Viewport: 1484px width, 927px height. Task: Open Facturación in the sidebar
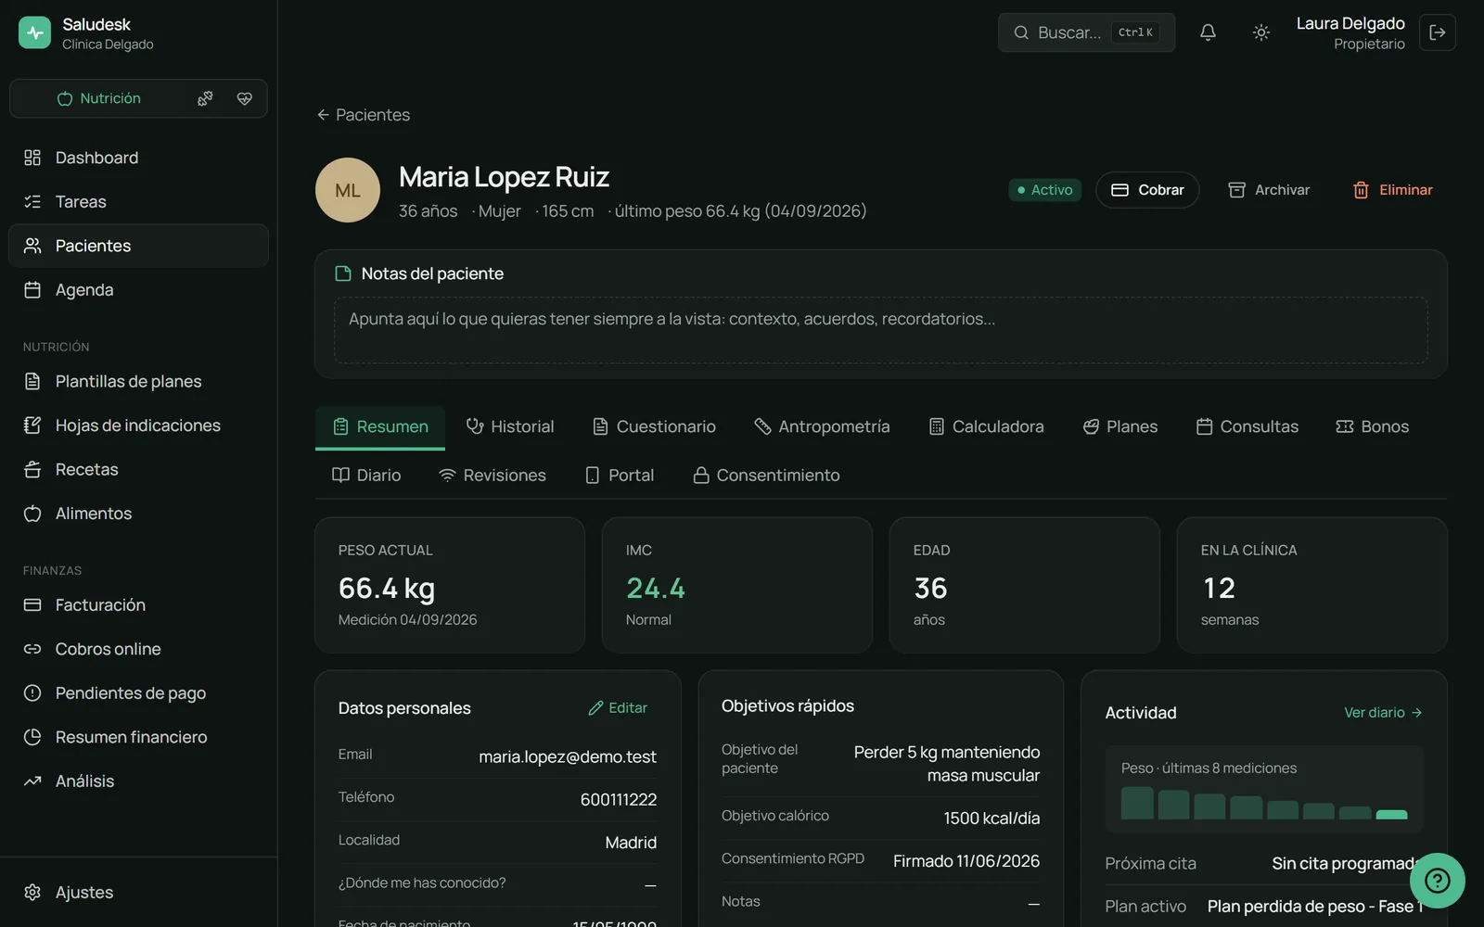pyautogui.click(x=138, y=604)
